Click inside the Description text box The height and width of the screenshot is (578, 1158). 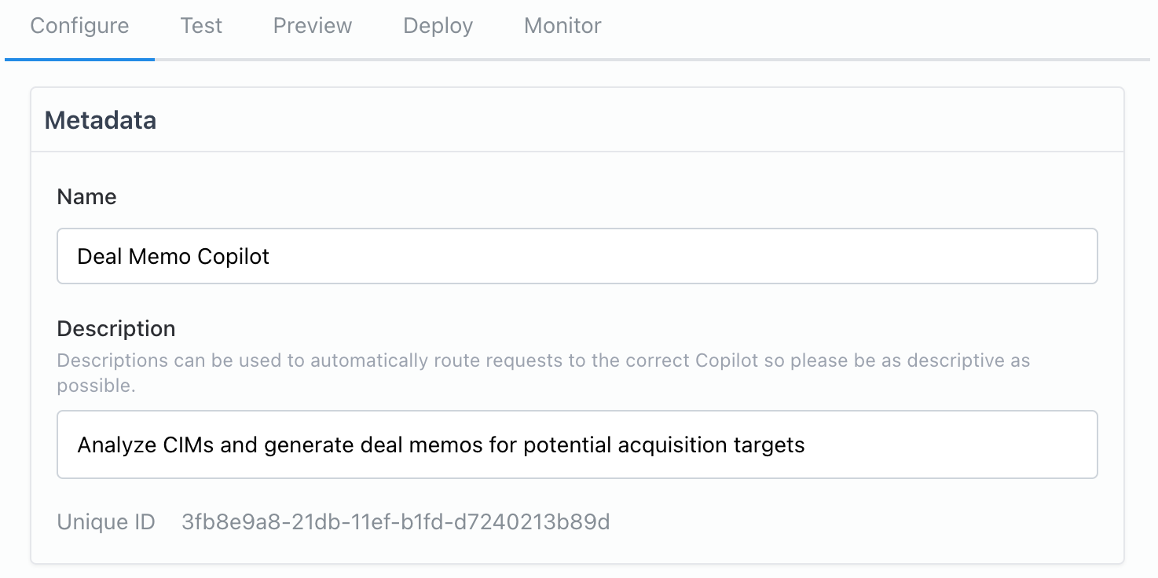point(943,445)
